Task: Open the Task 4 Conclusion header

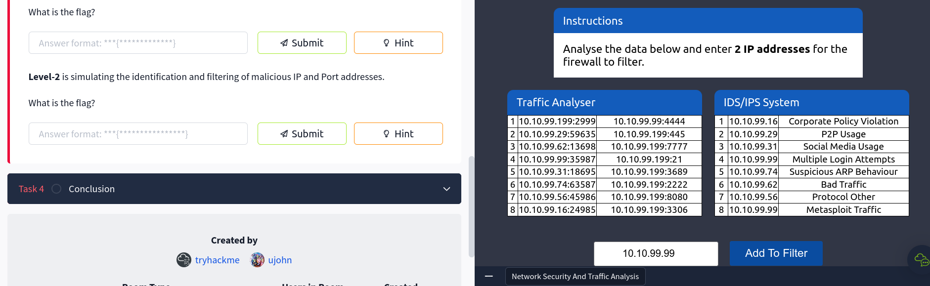Action: pyautogui.click(x=234, y=189)
